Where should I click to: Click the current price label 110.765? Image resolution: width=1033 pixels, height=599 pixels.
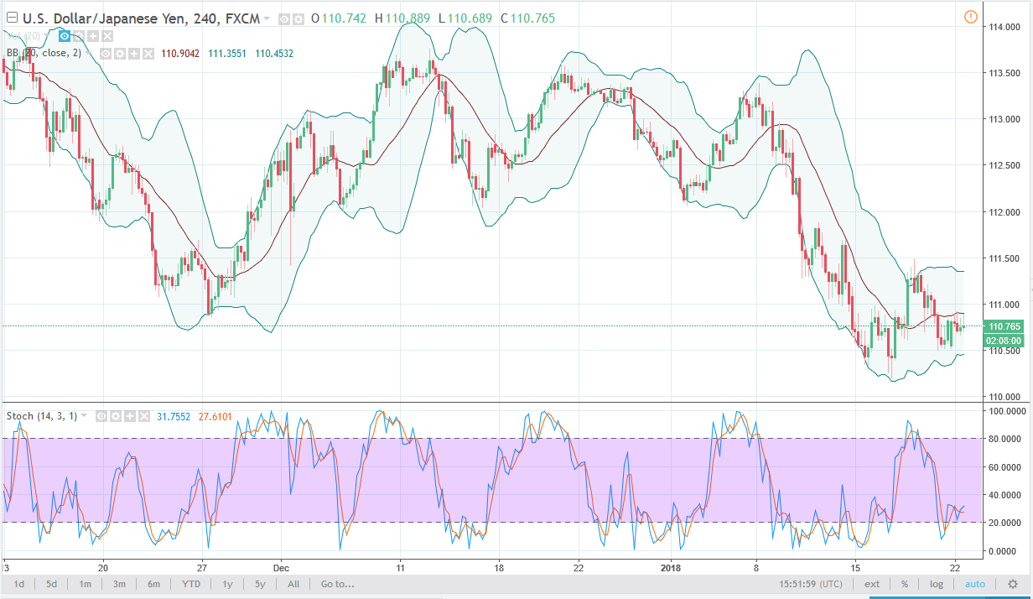[1004, 326]
